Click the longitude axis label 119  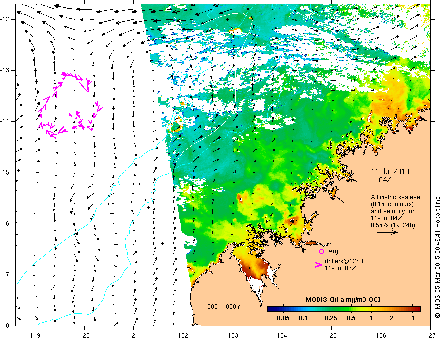coord(35,335)
